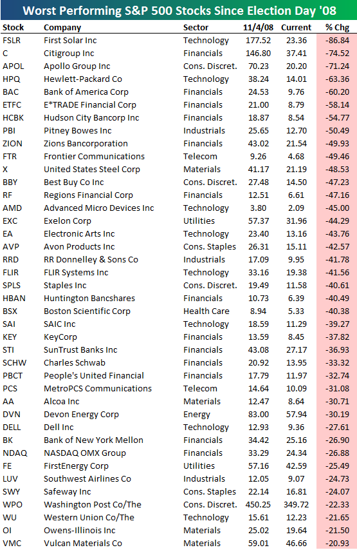Image resolution: width=357 pixels, height=550 pixels.
Task: Select Southwest Airlines Co row name
Action: click(x=87, y=479)
